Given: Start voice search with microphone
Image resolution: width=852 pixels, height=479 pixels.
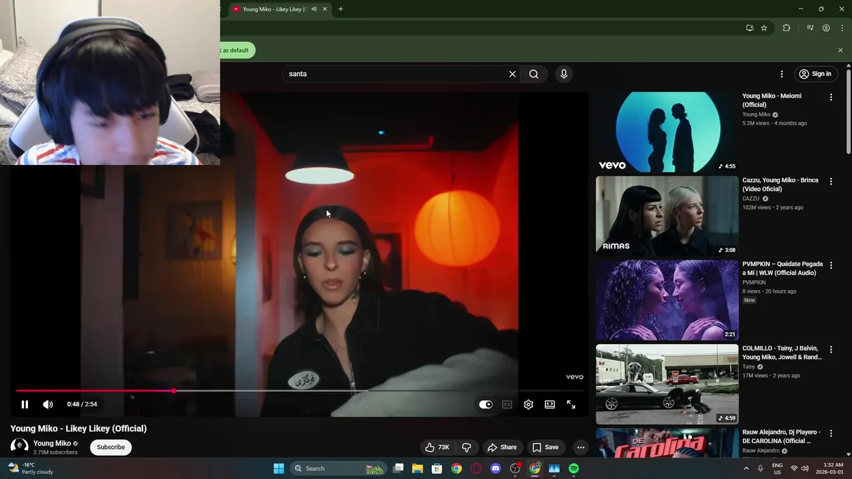Looking at the screenshot, I should click(x=564, y=74).
